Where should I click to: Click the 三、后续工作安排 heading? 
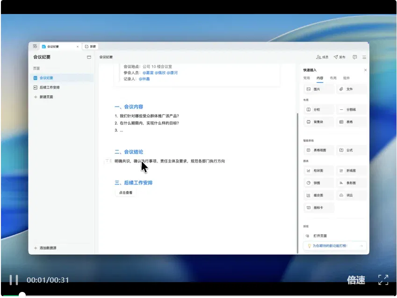coord(134,183)
